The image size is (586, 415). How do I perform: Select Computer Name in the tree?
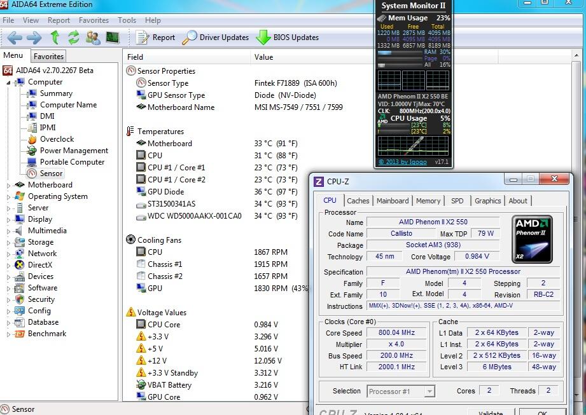68,105
